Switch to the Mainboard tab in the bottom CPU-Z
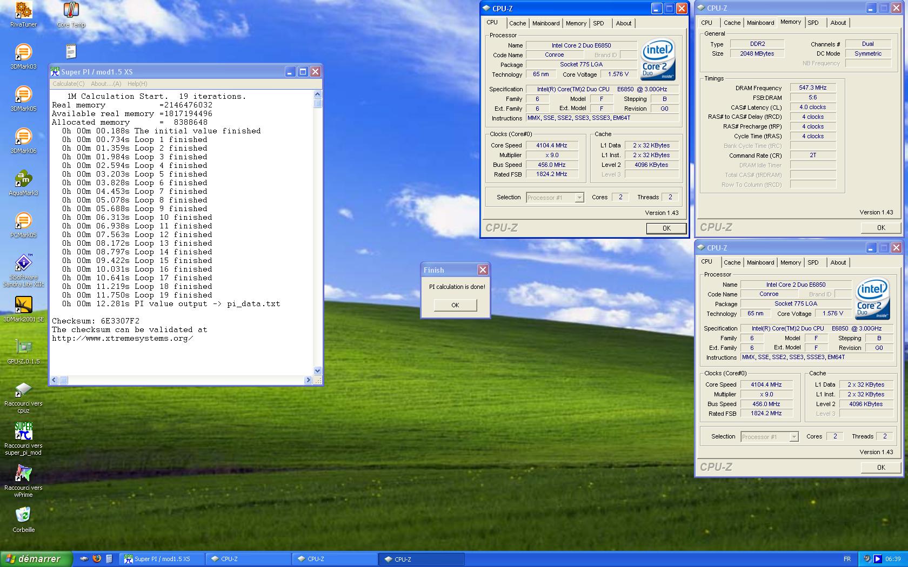 [760, 262]
